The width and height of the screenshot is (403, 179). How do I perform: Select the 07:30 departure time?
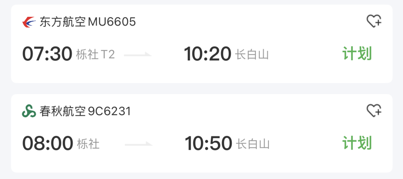[47, 54]
